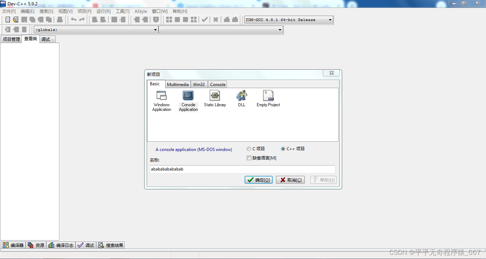Click the text "A console application (MS-DOS window)"

coord(194,150)
